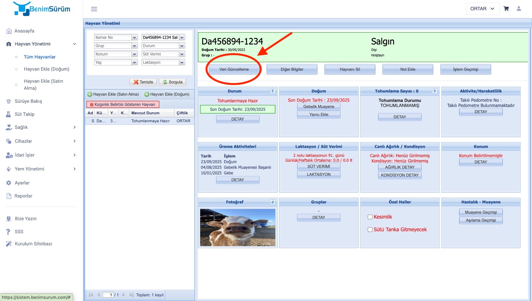Click the Kurulum Sihirbazı wand icon
This screenshot has width=532, height=301.
[x=9, y=244]
